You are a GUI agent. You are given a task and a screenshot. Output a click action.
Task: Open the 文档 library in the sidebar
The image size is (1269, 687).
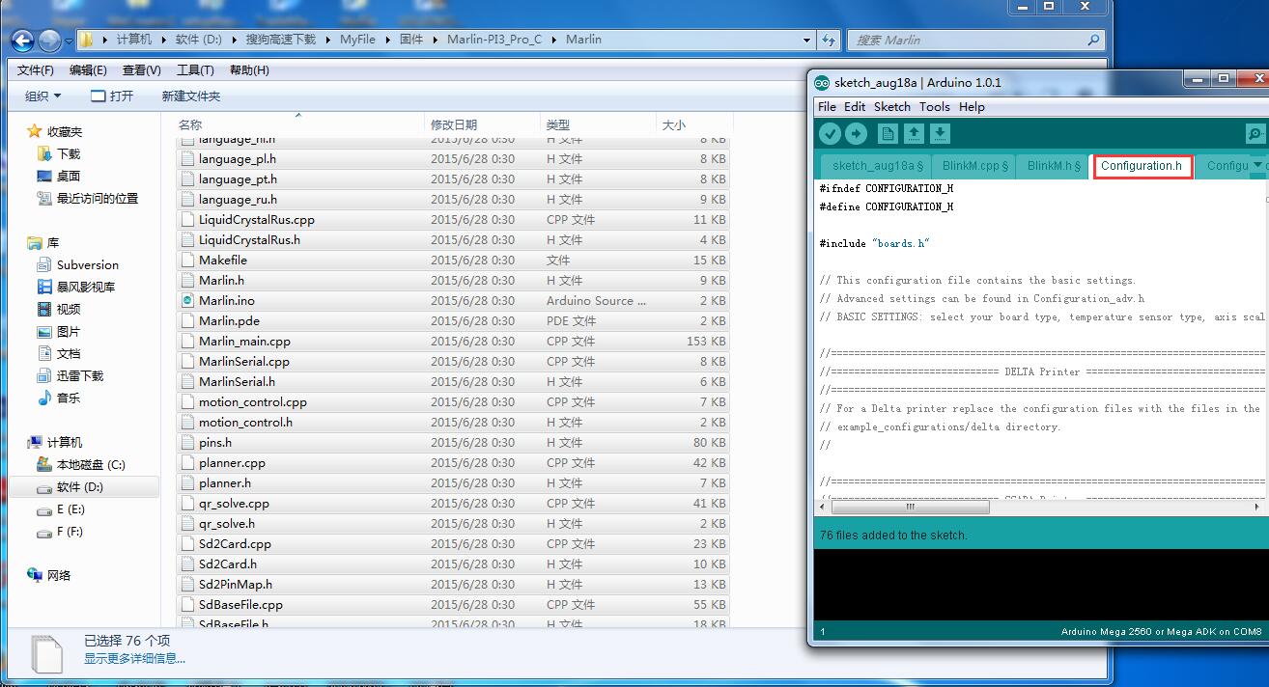pos(68,353)
